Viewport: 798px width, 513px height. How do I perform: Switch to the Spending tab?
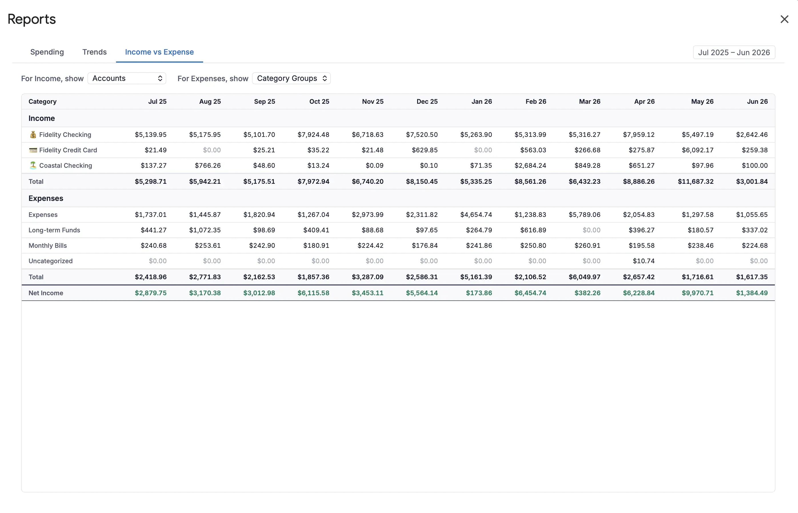[47, 52]
